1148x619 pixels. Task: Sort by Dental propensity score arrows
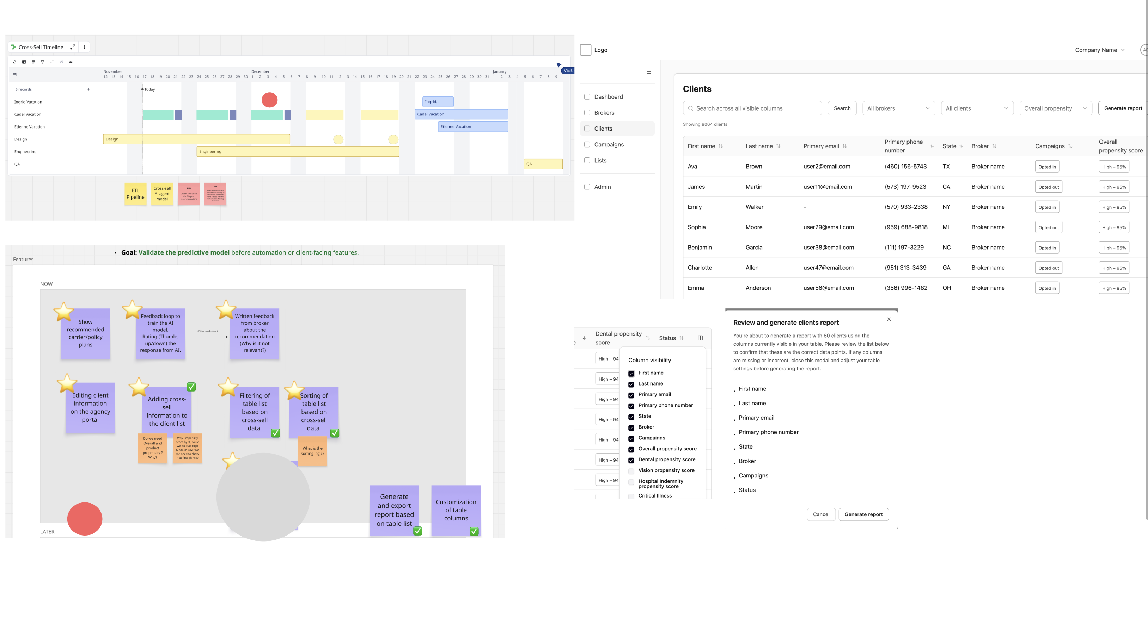(648, 338)
